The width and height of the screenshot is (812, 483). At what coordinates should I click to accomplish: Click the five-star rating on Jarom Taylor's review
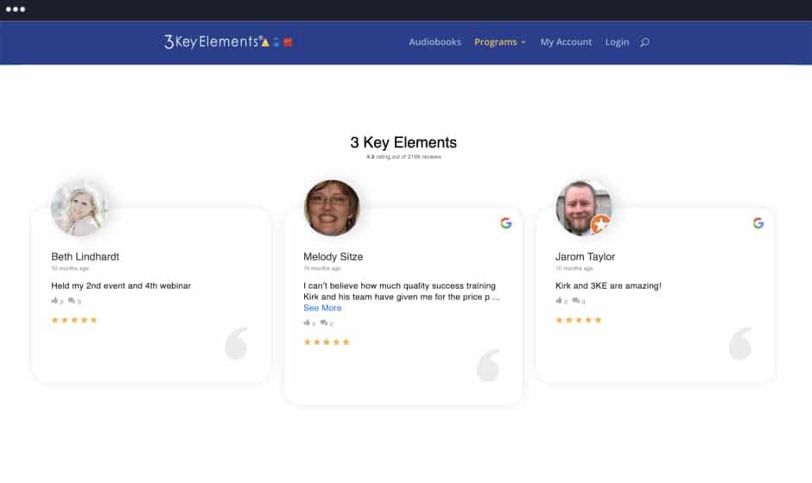point(579,320)
